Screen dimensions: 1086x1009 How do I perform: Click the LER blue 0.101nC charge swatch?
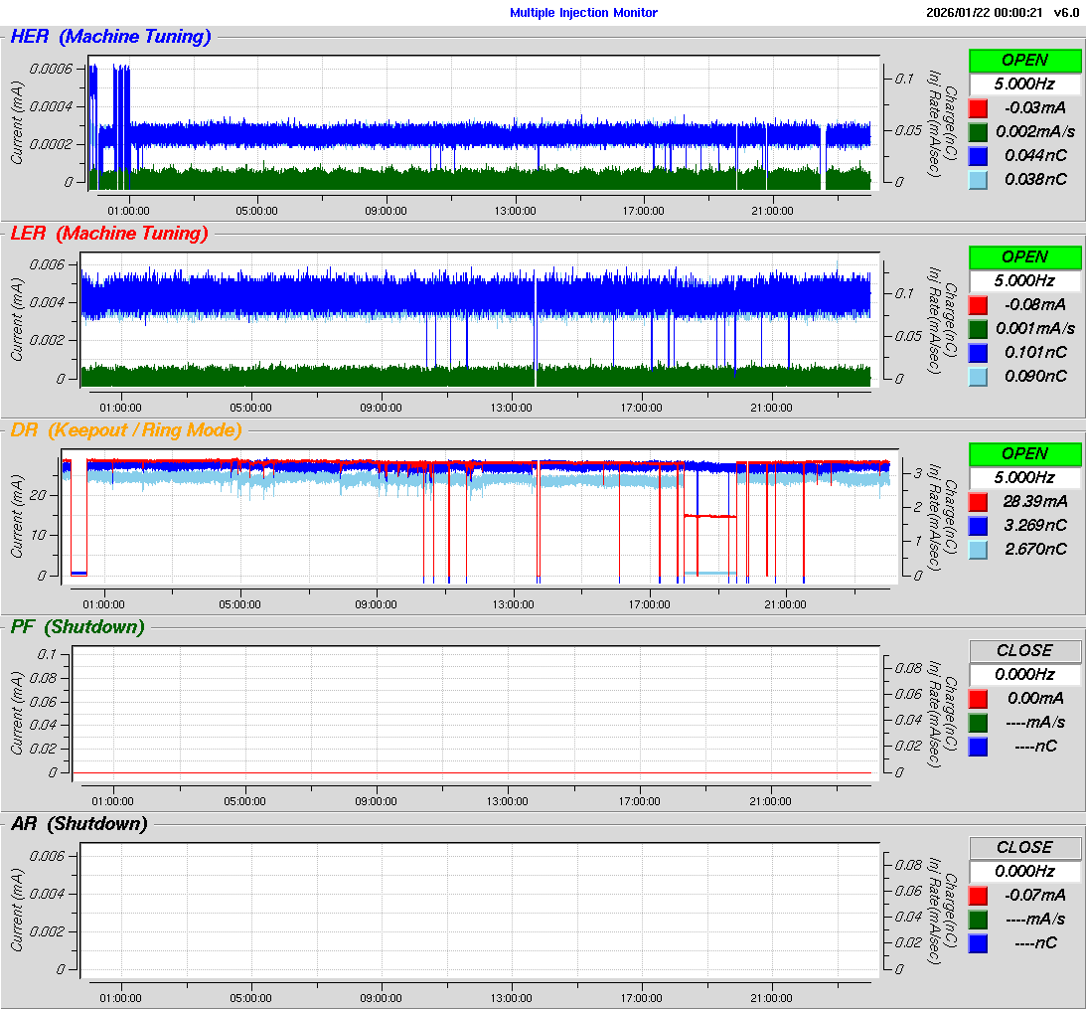click(x=978, y=353)
